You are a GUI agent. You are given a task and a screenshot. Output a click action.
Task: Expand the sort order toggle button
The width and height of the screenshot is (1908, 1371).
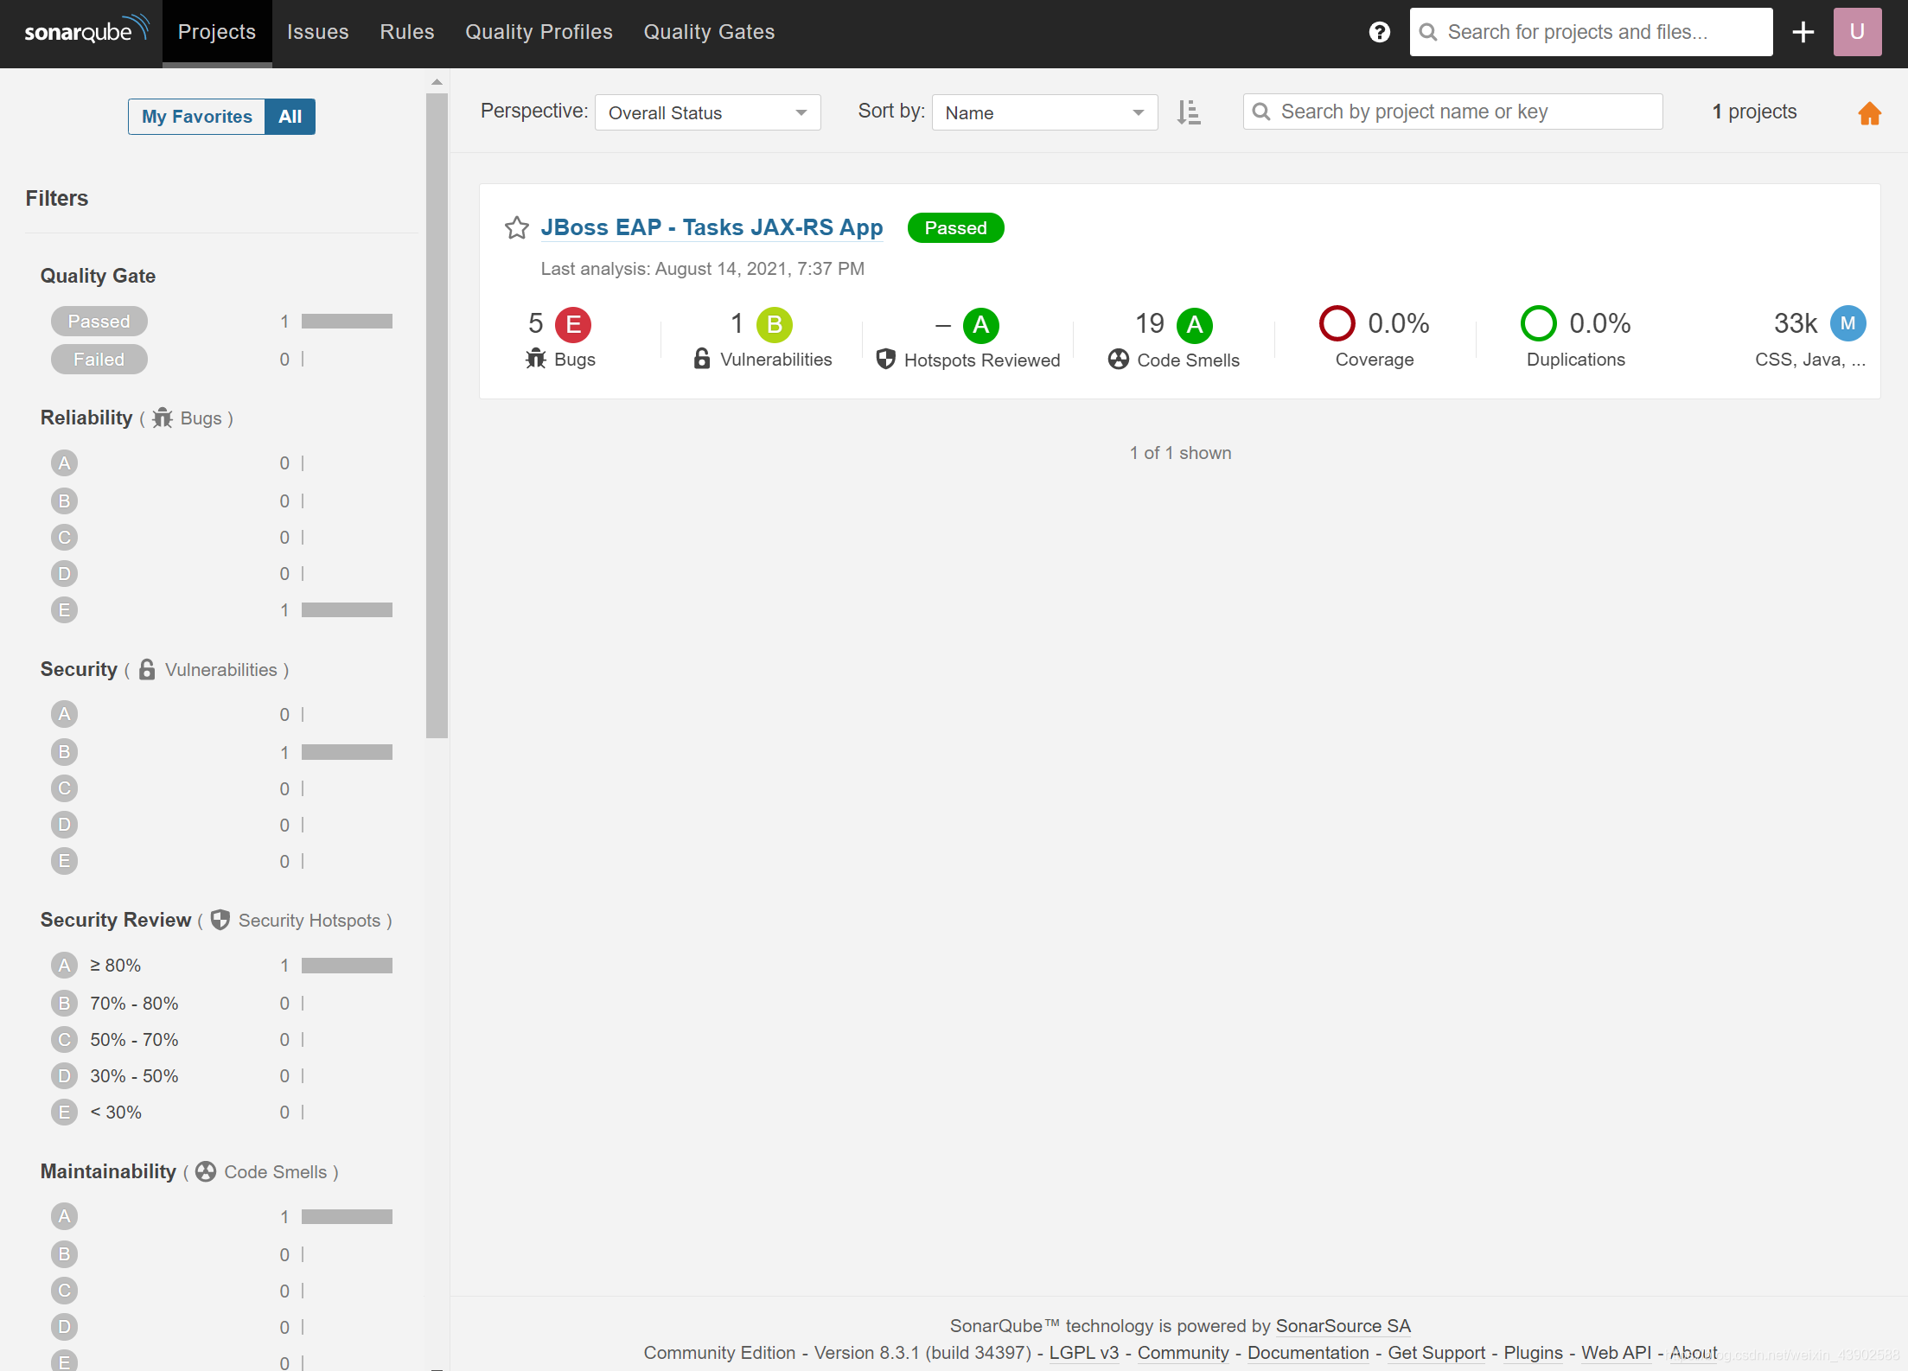1190,111
